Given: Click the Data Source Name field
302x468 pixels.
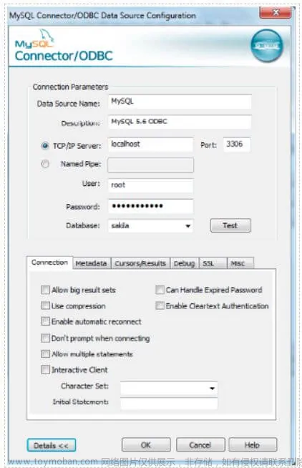Looking at the screenshot, I should 180,102.
